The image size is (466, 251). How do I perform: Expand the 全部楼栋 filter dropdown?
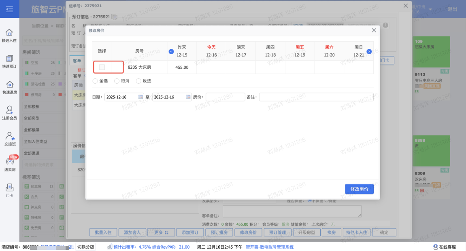(x=44, y=107)
